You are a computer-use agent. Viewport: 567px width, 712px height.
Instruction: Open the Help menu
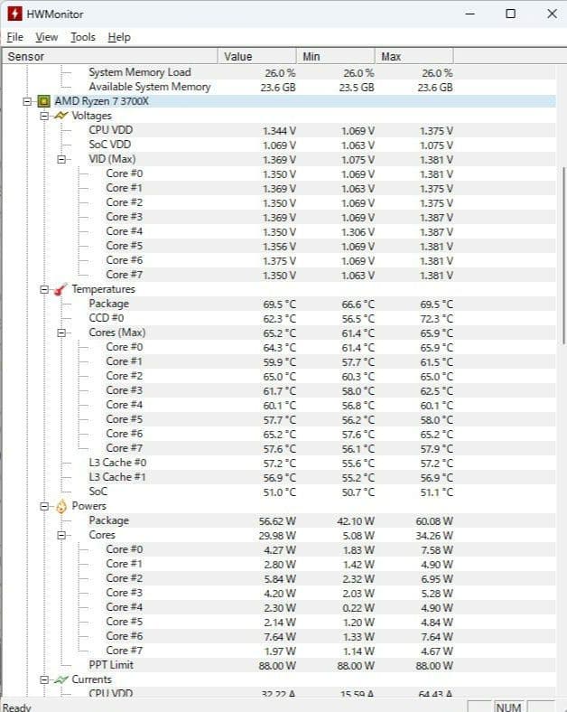119,37
